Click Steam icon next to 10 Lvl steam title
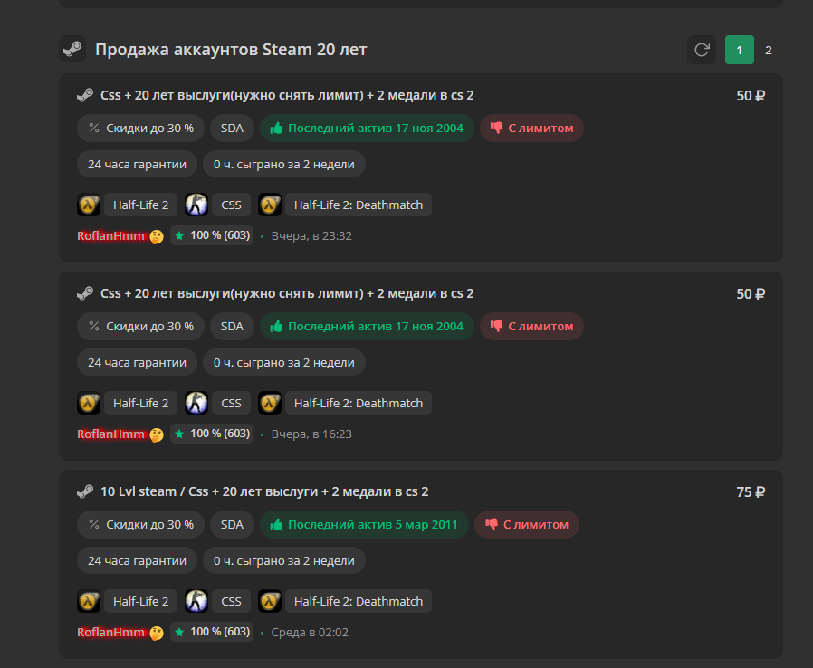Screen dimensions: 813x668 pos(85,491)
